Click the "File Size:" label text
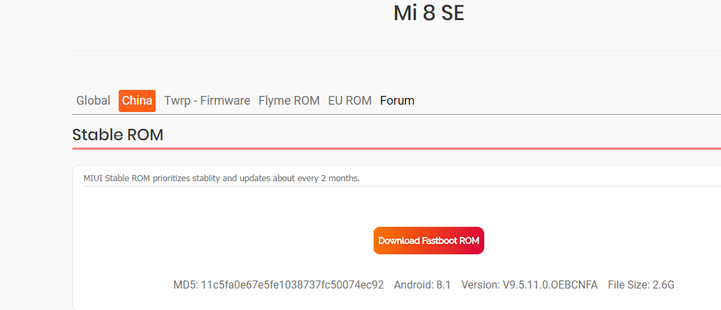 [628, 285]
